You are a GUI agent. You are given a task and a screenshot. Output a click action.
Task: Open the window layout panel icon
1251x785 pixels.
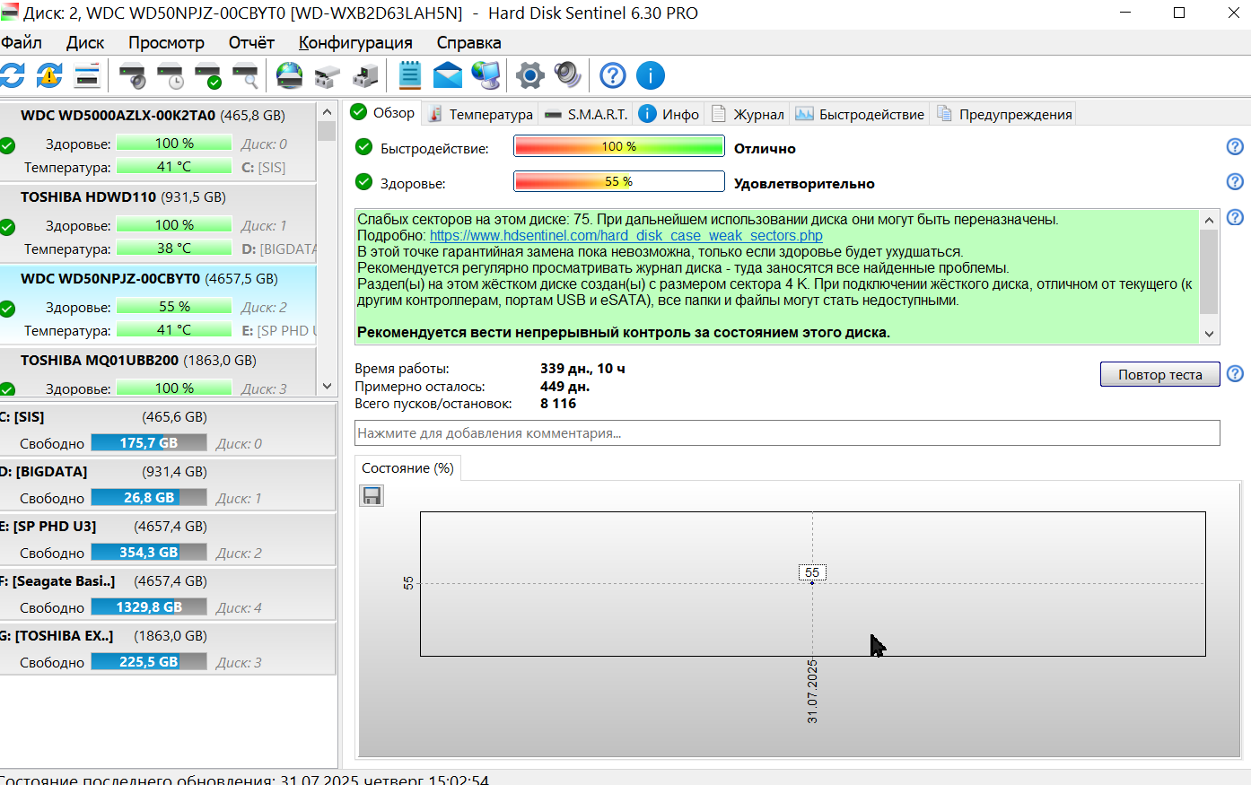point(87,75)
